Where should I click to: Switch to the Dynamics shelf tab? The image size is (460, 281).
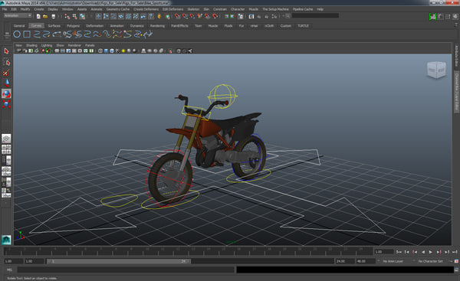(137, 26)
